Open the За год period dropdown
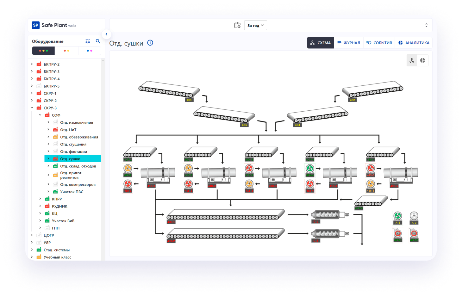 (256, 25)
